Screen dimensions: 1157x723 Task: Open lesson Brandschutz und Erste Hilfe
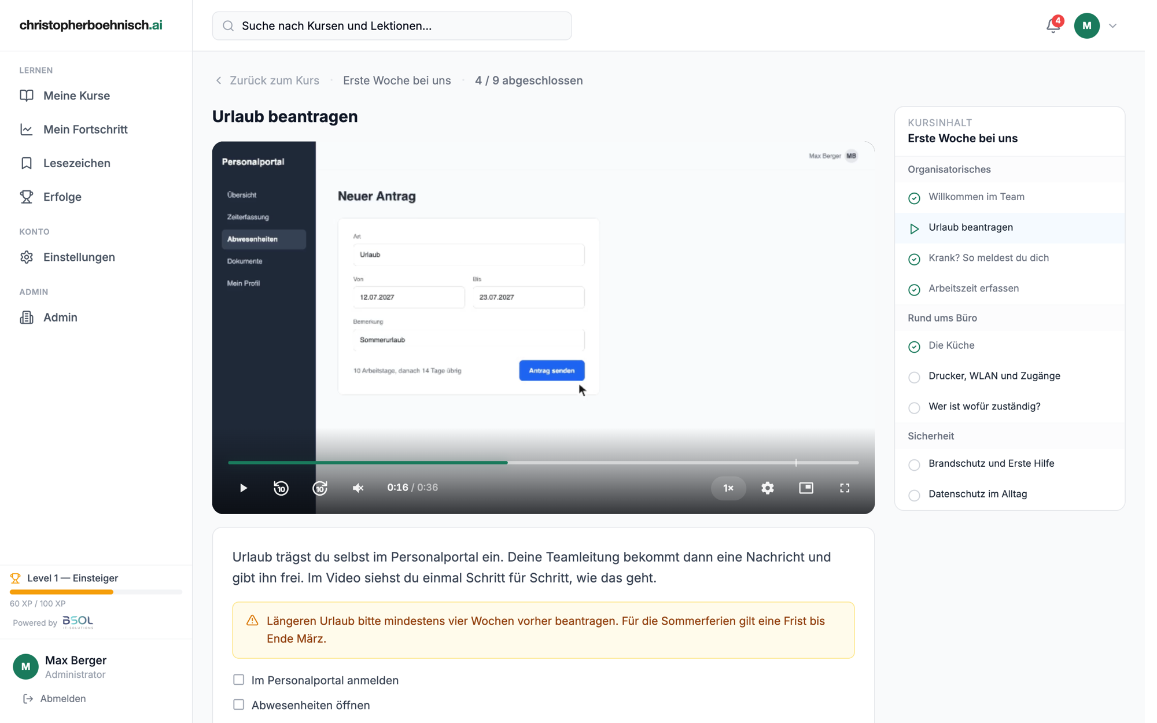coord(1009,464)
